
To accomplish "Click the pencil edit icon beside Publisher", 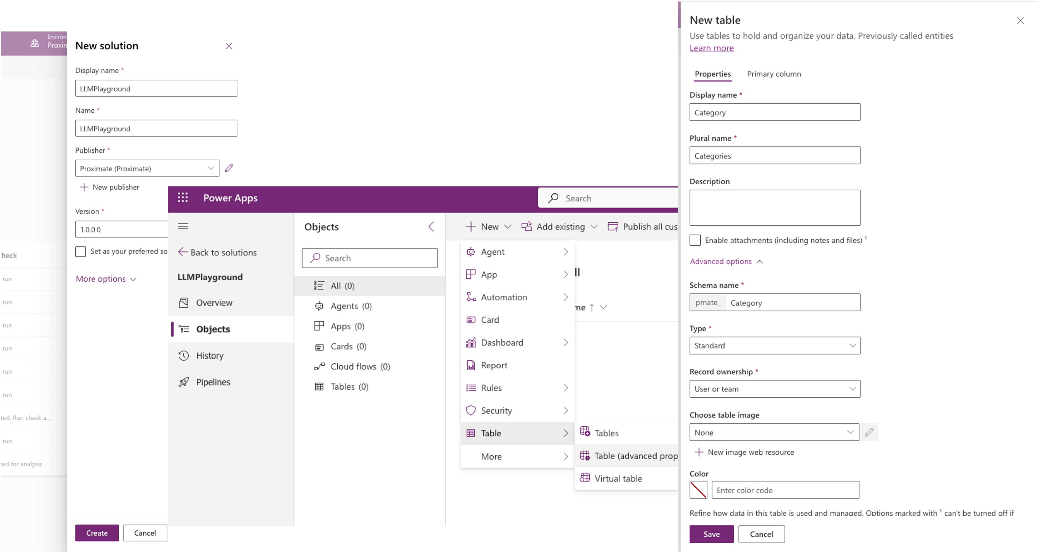I will pos(229,168).
